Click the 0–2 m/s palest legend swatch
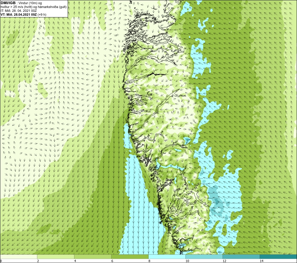The image size is (297, 263). click(18, 256)
